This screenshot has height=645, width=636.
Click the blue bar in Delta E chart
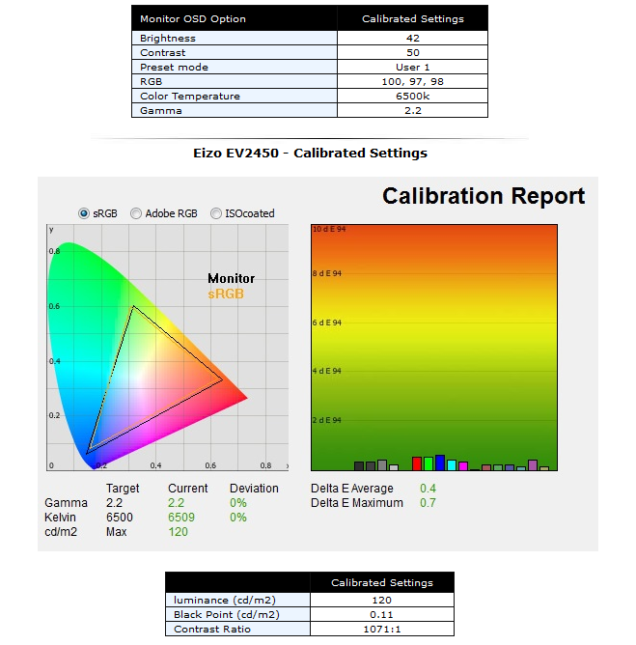[440, 463]
